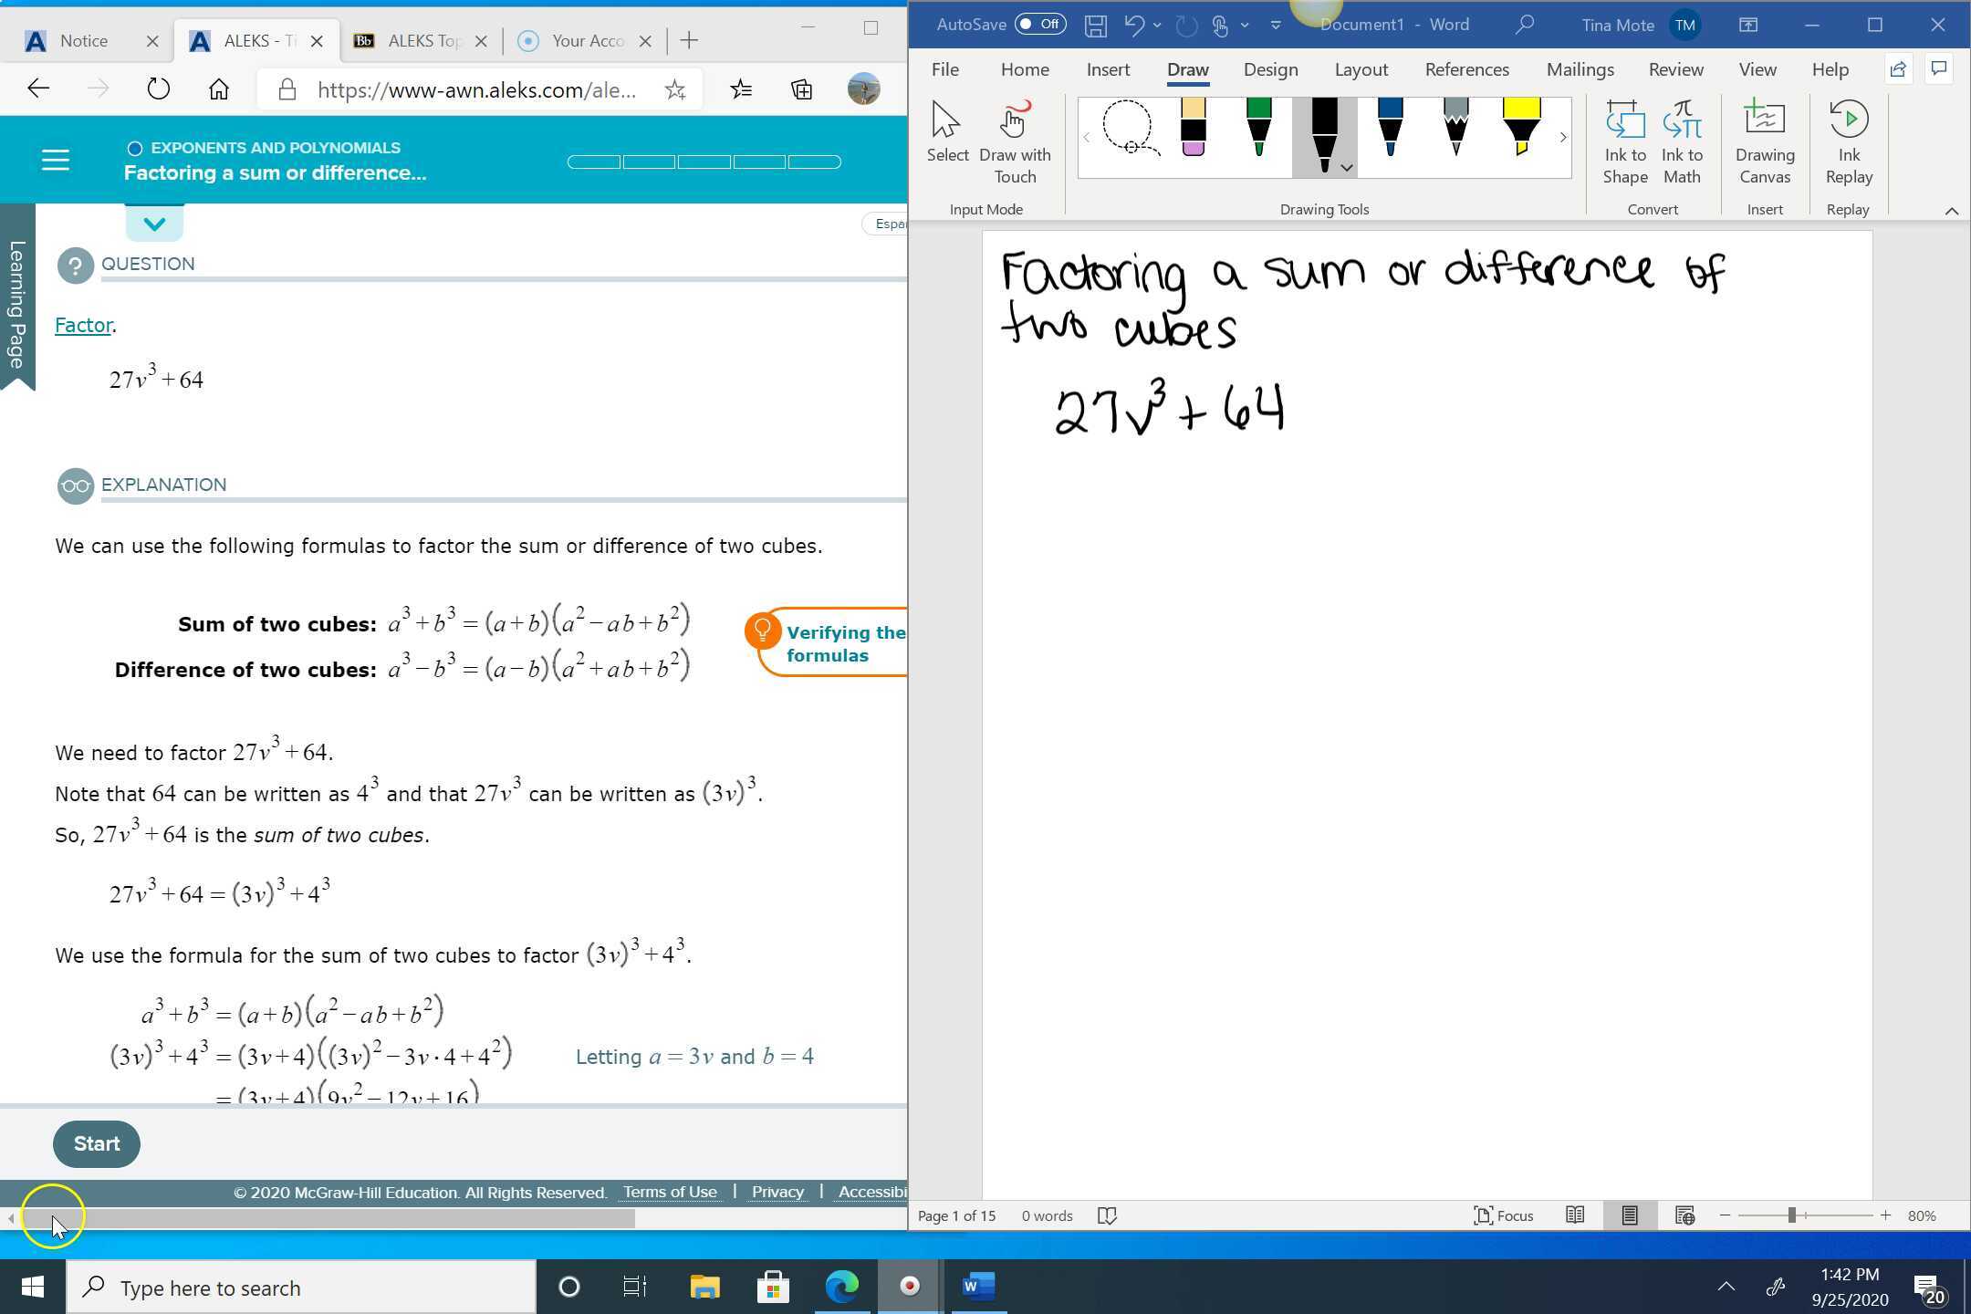Click the browser address bar
Screen dimensions: 1971x1314
point(477,89)
